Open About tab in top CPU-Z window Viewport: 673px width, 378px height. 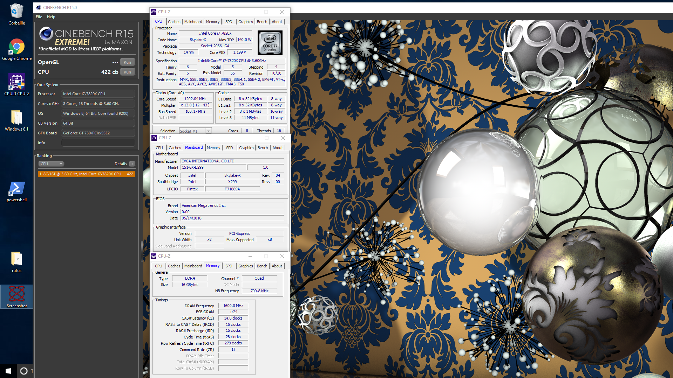point(277,22)
